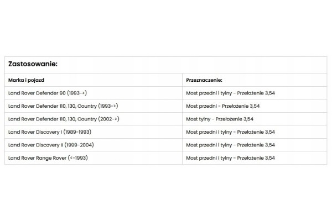The width and height of the screenshot is (332, 221).
Task: Click the Land Rover Range Rover (<-1993) cell
Action: (x=94, y=158)
